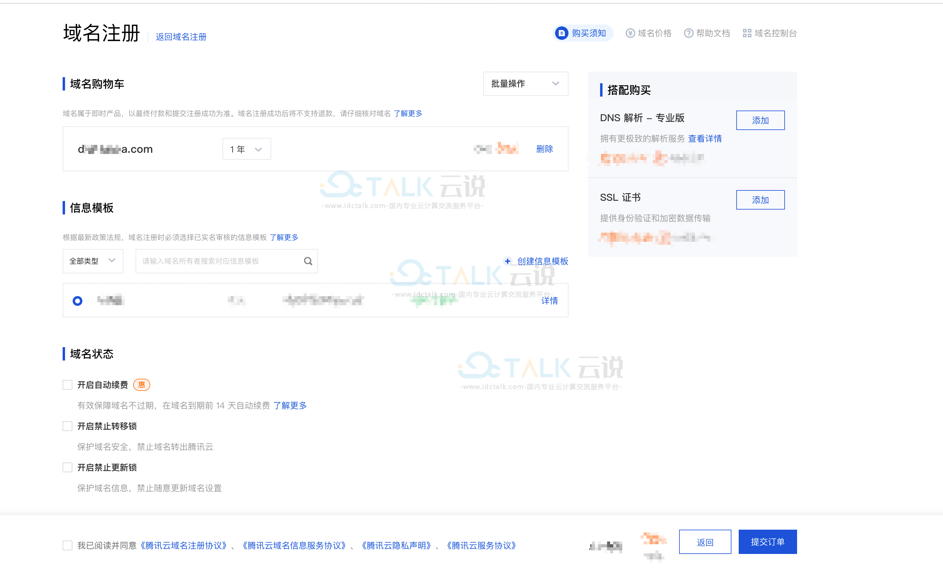Screen dimensions: 943x574
Task: Click the search magnifier icon in template search
Action: (308, 261)
